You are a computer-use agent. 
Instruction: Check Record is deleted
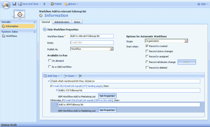point(147,68)
